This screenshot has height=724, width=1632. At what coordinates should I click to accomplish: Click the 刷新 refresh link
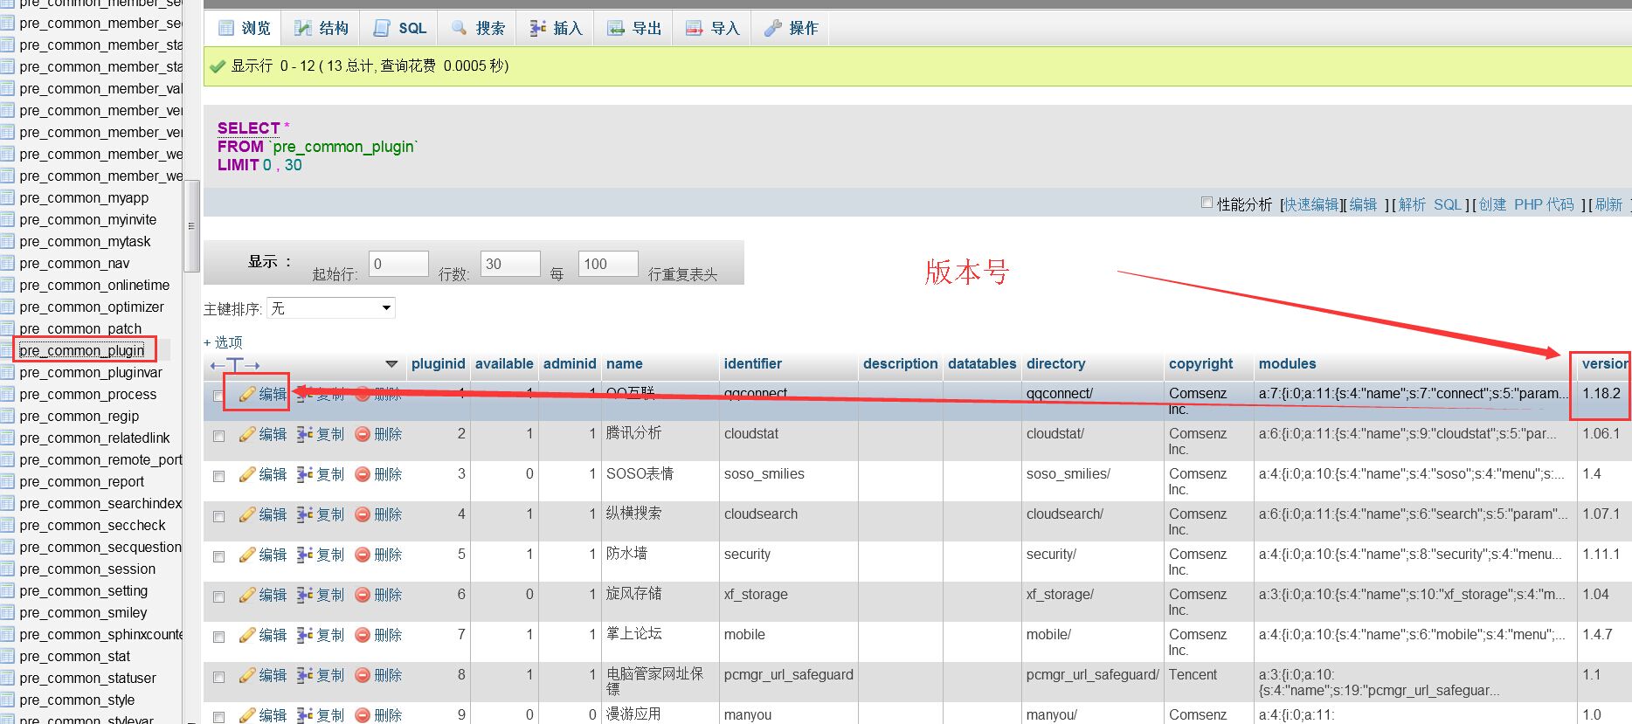pos(1608,204)
